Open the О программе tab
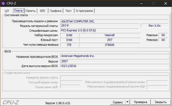This screenshot has width=172, height=106. pos(84,11)
